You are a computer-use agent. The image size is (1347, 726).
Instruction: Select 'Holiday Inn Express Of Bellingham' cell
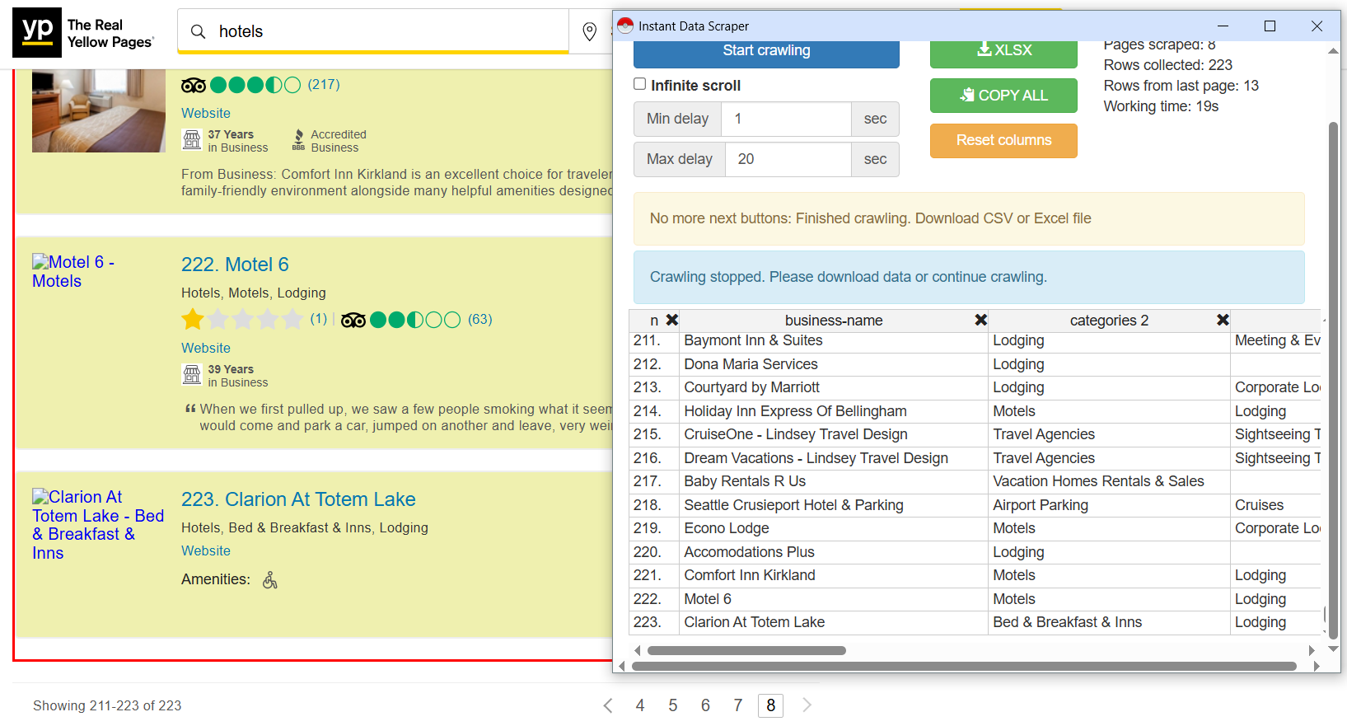click(x=834, y=411)
